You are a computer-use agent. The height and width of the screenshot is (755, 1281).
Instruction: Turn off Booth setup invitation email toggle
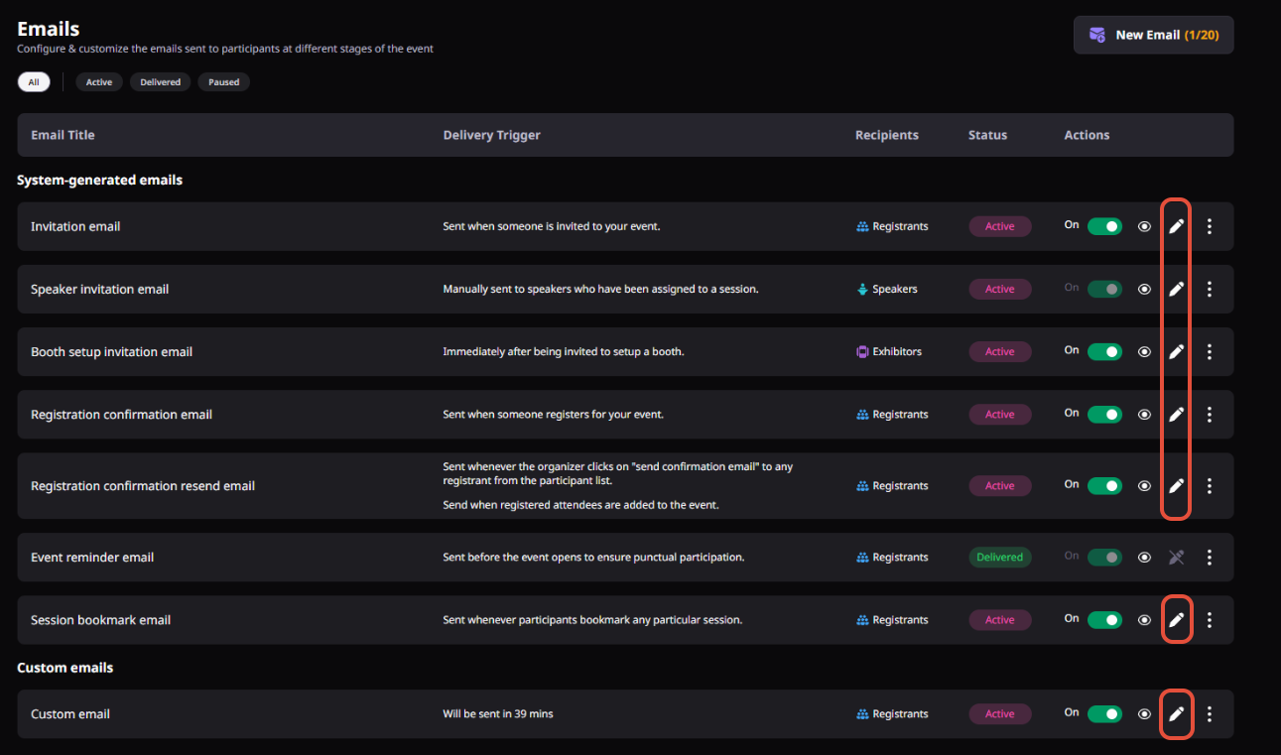click(1104, 351)
